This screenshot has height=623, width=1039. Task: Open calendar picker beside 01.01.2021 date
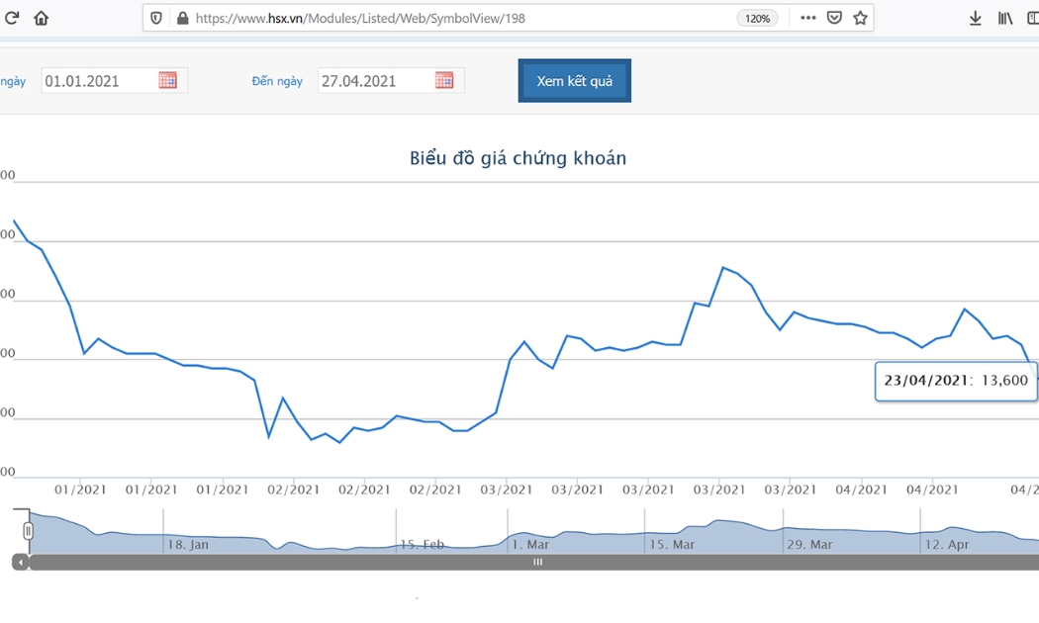coord(167,80)
